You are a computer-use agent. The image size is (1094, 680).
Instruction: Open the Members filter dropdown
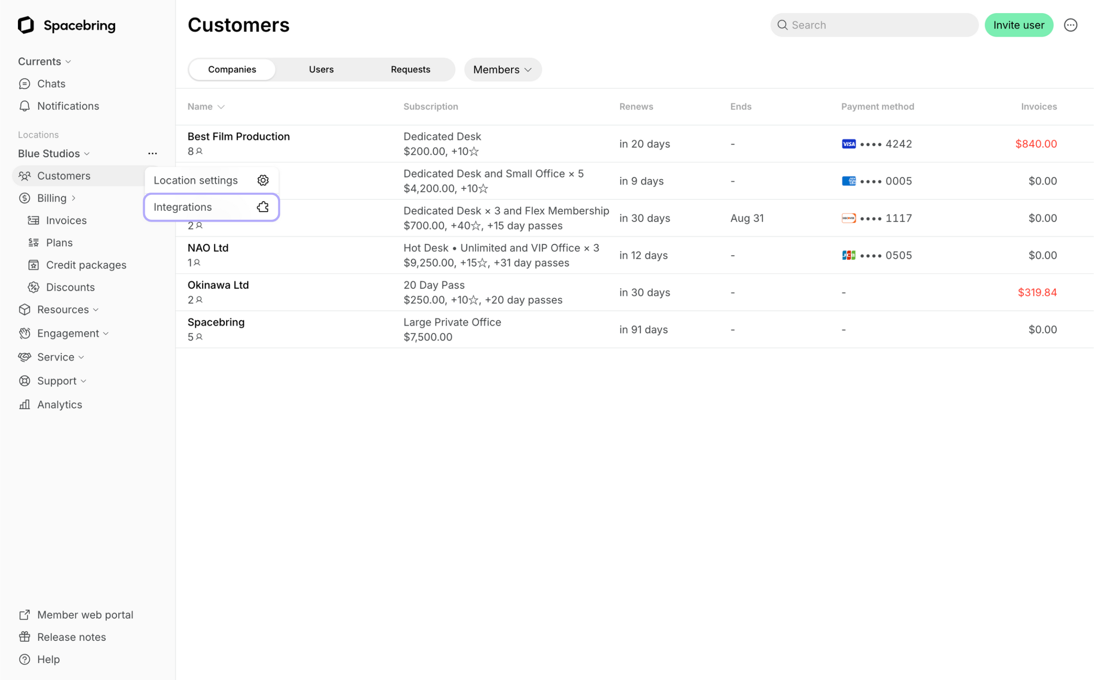point(503,70)
